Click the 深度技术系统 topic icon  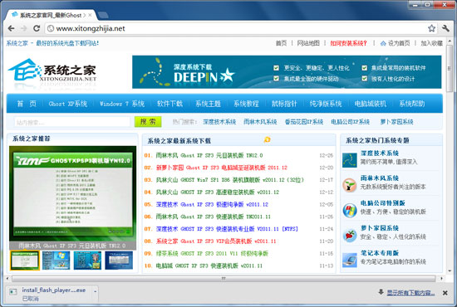[x=350, y=160]
